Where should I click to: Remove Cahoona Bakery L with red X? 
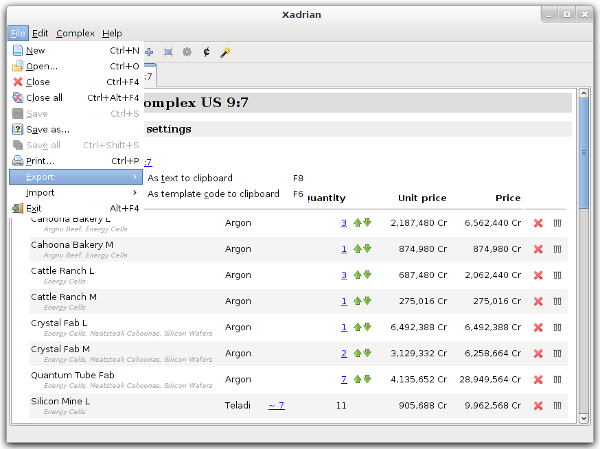(538, 223)
